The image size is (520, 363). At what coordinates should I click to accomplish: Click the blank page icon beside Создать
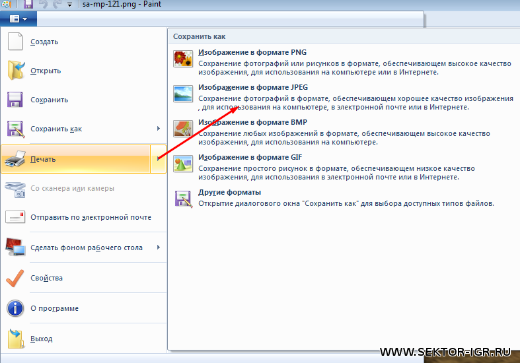coord(15,42)
